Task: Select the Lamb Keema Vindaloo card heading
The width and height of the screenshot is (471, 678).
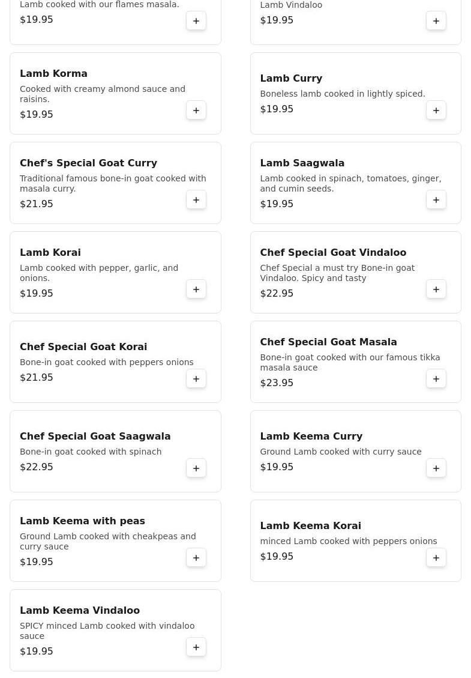Action: (x=80, y=610)
